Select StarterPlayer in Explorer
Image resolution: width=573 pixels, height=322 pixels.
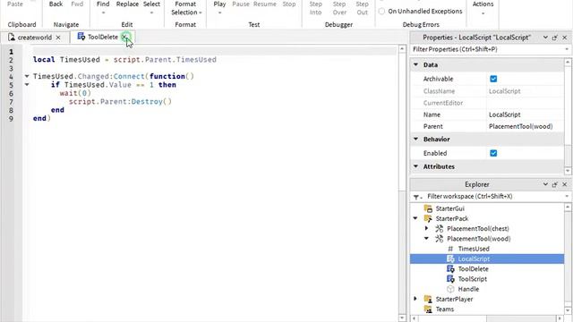pyautogui.click(x=454, y=299)
